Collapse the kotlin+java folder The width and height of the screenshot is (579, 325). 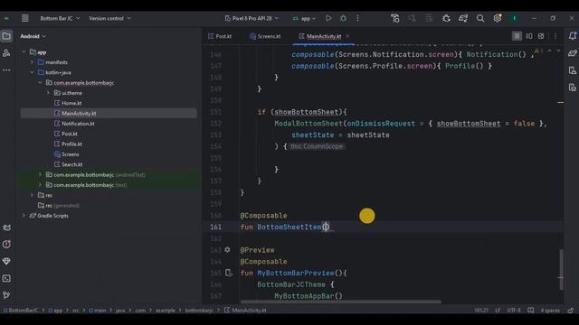pos(33,72)
